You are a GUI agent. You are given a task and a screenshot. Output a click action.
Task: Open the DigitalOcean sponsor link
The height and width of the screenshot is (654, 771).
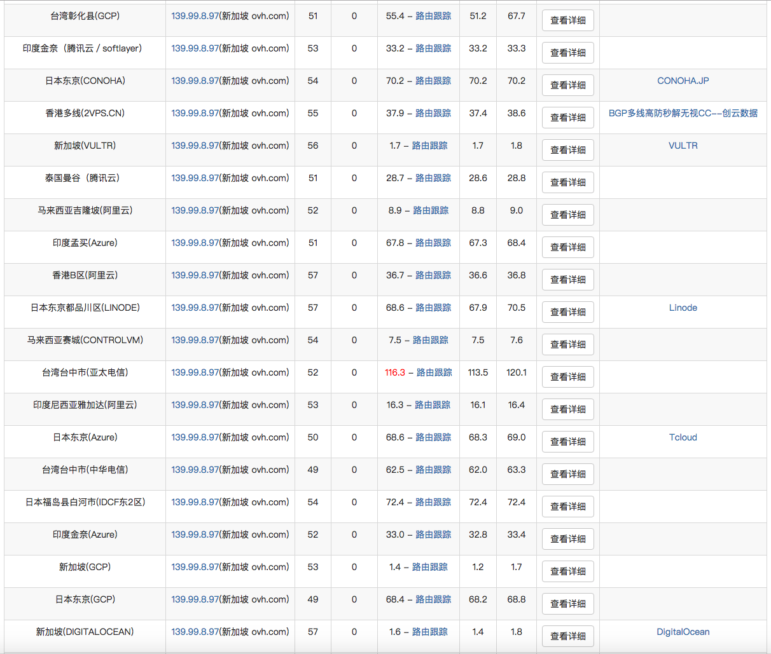pyautogui.click(x=683, y=632)
